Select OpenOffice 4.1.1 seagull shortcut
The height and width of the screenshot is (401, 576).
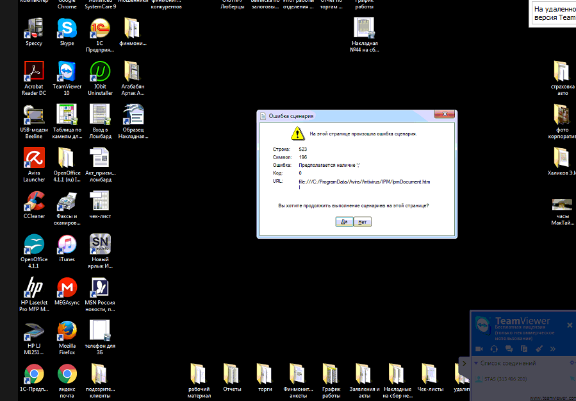pos(34,252)
